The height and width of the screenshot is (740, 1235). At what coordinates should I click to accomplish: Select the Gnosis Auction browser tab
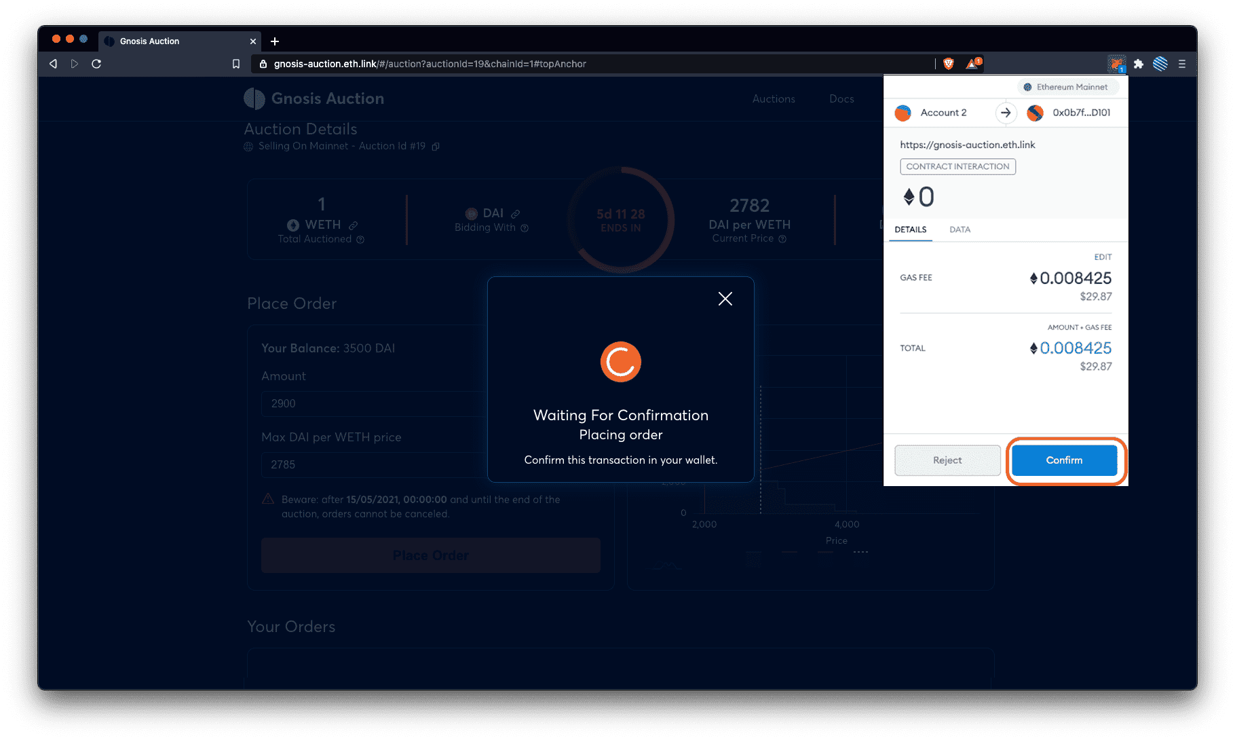(180, 41)
